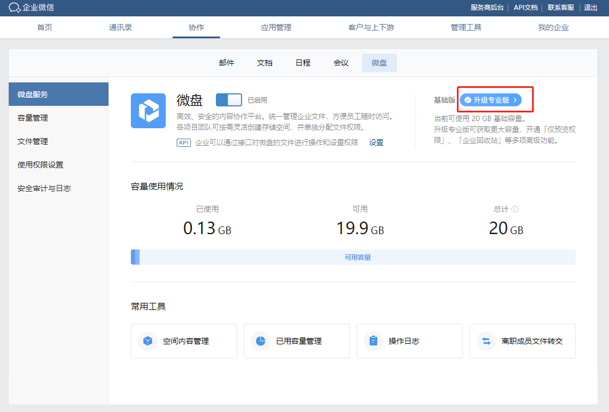Viewport: 609px width, 412px height.
Task: Open the 我的企业 navigation item
Action: pyautogui.click(x=553, y=27)
